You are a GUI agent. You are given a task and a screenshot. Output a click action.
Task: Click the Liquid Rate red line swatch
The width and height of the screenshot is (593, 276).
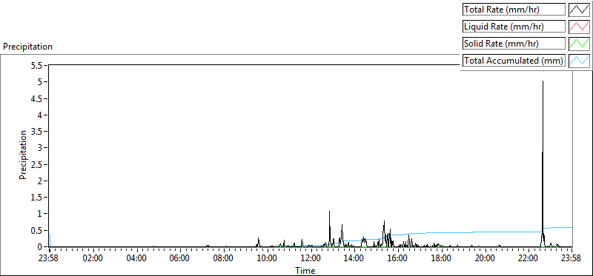click(x=580, y=27)
